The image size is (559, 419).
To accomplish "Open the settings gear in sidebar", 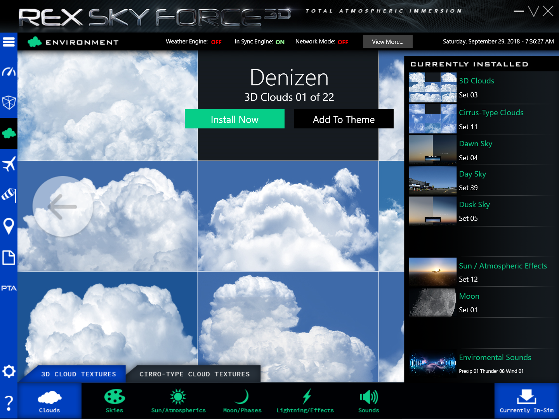I will (9, 371).
